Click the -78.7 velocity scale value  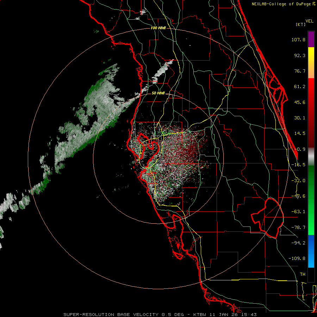298,228
